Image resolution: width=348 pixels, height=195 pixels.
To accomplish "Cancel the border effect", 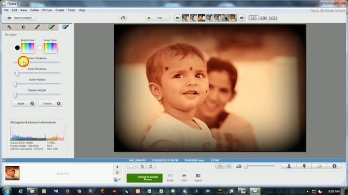I will 50,103.
